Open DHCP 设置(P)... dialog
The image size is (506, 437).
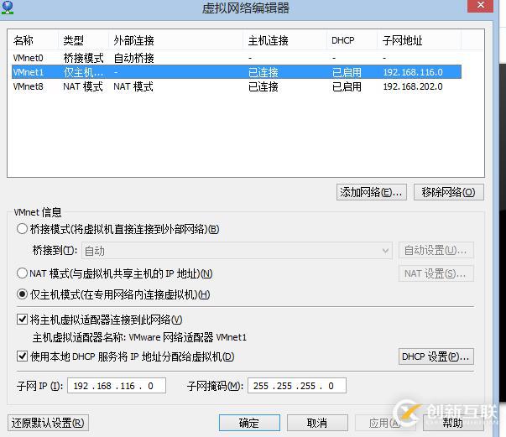pos(436,356)
